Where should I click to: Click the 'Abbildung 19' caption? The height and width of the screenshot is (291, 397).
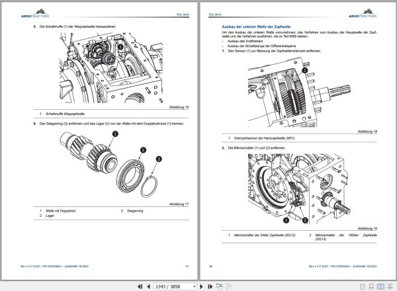point(367,228)
